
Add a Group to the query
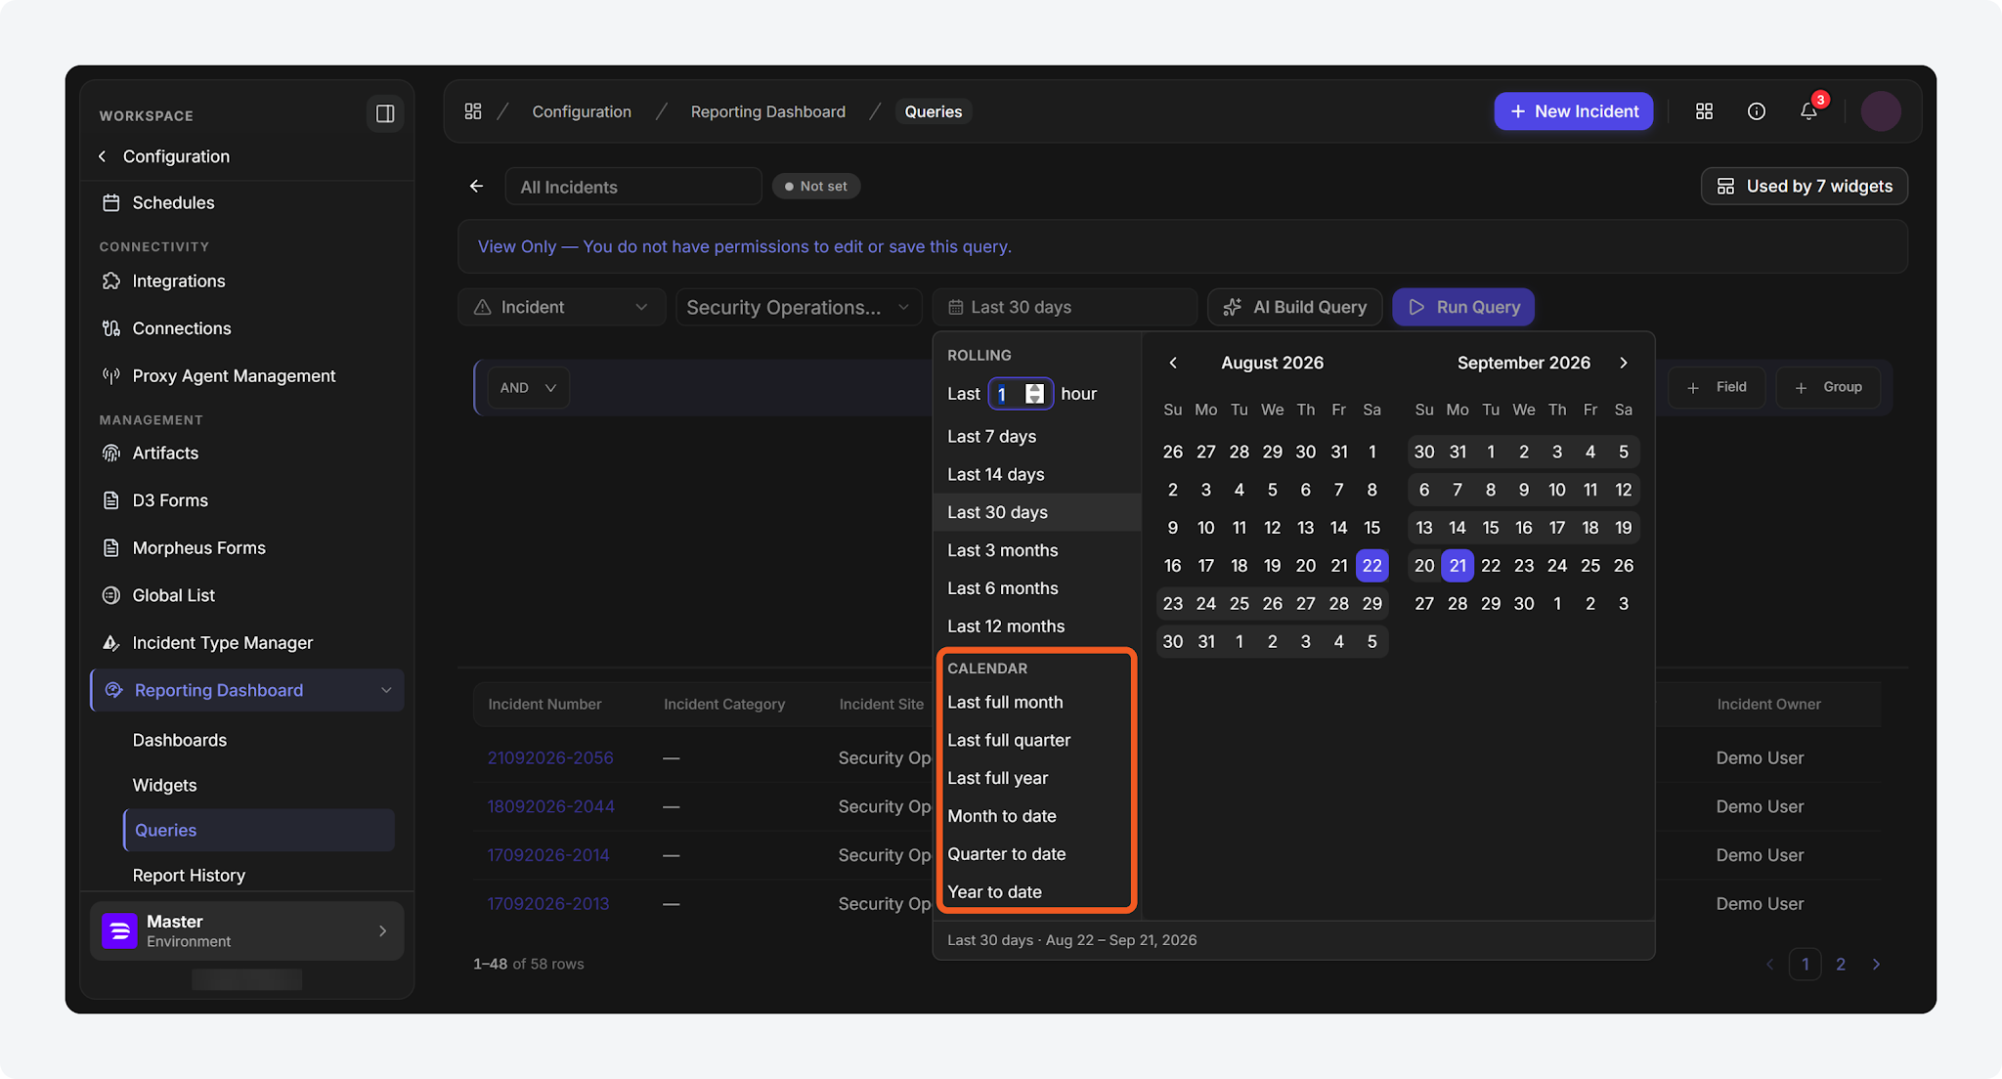[1828, 387]
